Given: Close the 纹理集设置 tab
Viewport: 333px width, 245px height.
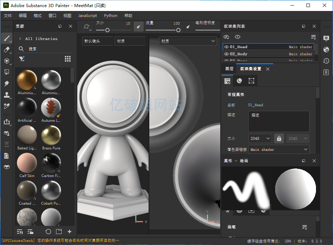Looking at the screenshot, I should tap(268, 69).
